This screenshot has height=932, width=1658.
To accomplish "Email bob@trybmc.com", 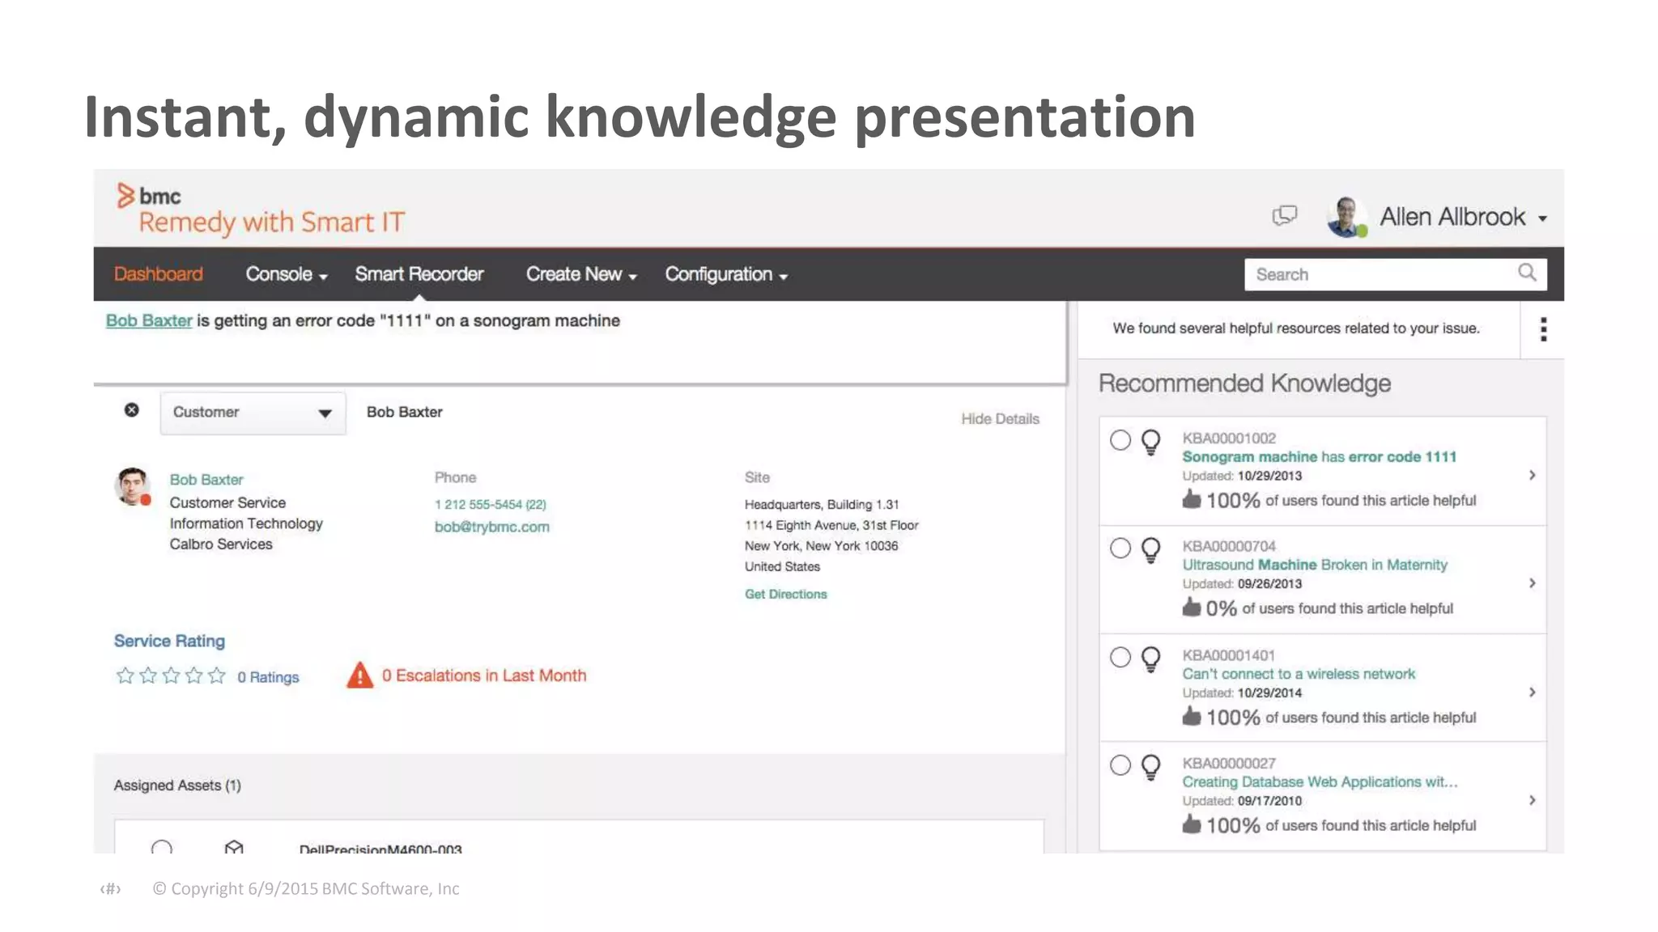I will tap(492, 527).
